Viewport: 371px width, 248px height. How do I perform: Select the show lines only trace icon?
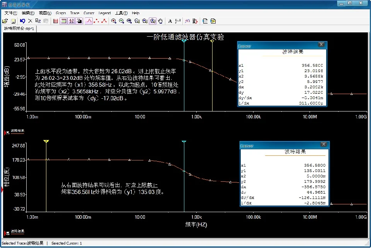tap(89, 21)
